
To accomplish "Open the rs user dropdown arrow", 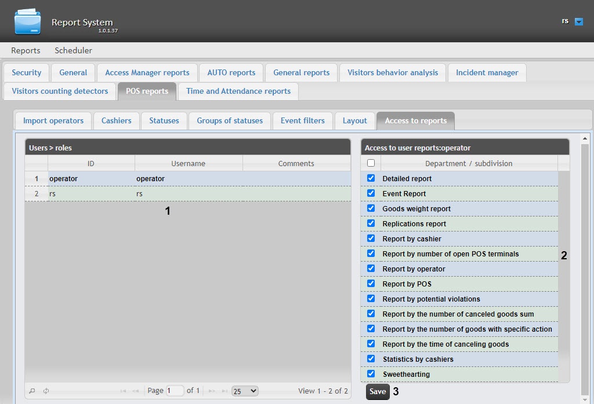I will coord(578,21).
